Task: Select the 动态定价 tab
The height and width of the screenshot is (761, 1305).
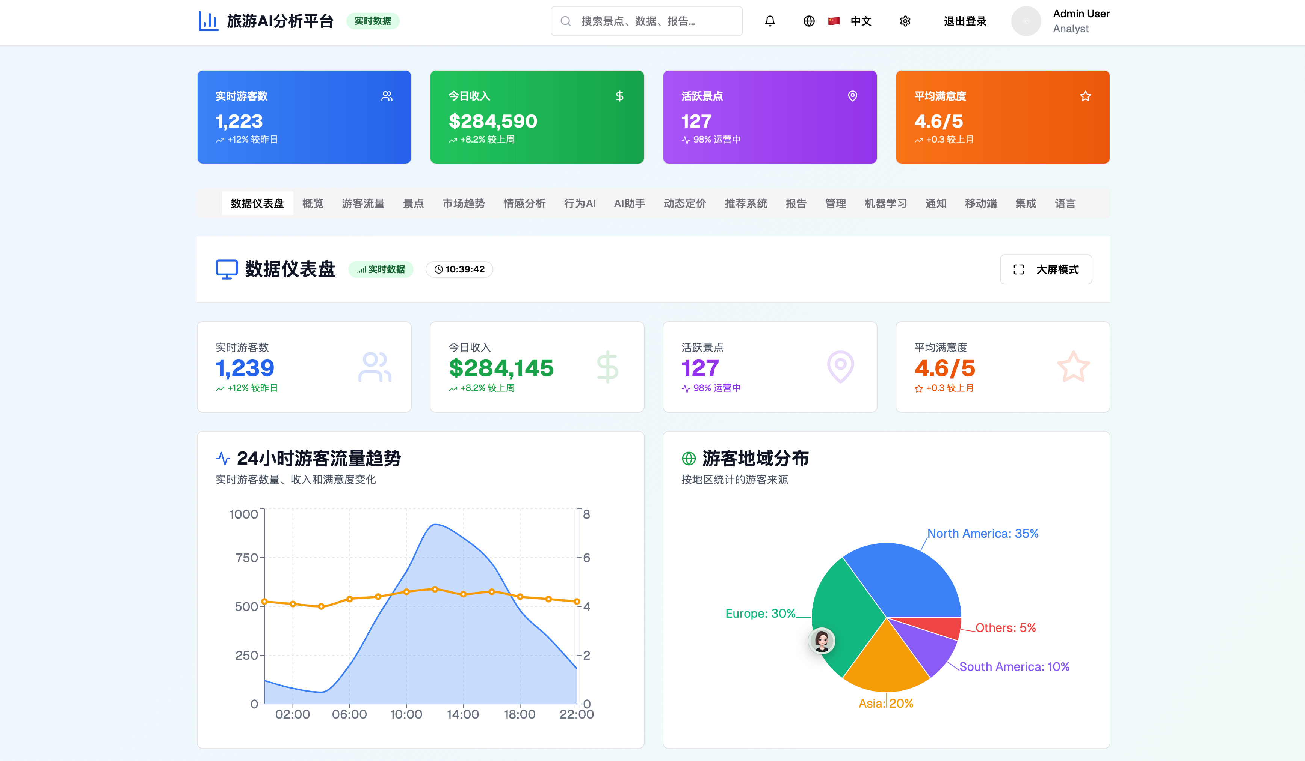Action: click(x=684, y=203)
